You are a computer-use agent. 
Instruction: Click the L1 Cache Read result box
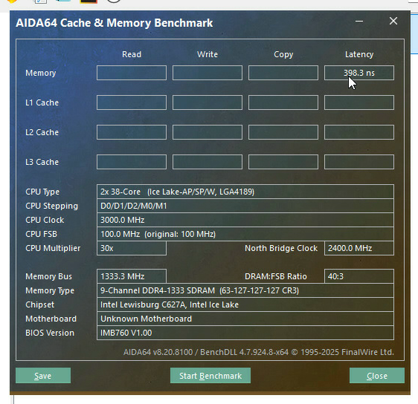pyautogui.click(x=132, y=102)
